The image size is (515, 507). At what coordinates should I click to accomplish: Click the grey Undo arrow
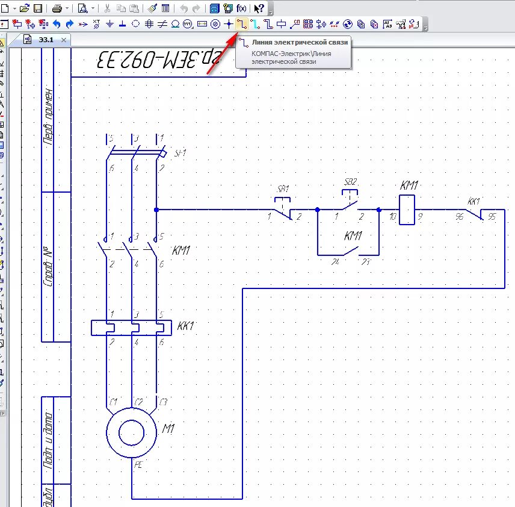click(184, 8)
